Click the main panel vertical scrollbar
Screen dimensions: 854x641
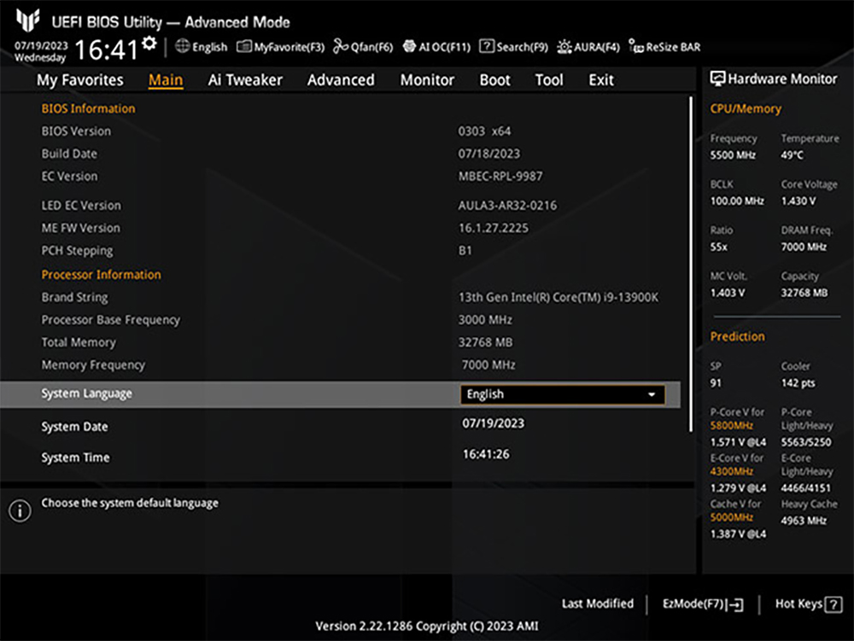click(x=691, y=265)
